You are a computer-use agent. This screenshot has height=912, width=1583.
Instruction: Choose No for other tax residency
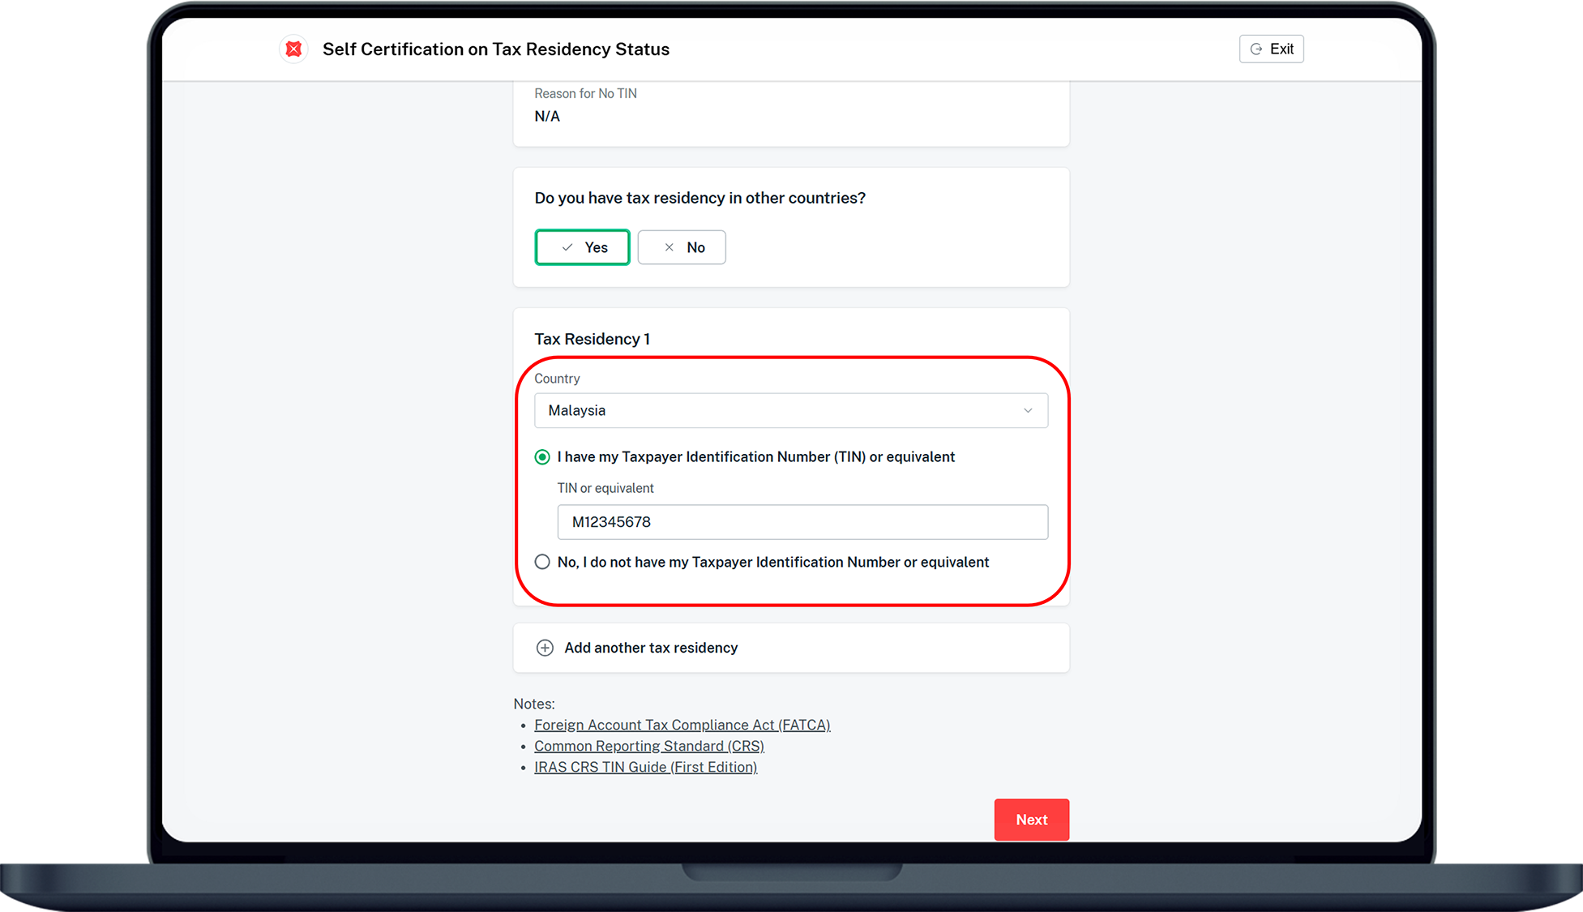click(682, 248)
